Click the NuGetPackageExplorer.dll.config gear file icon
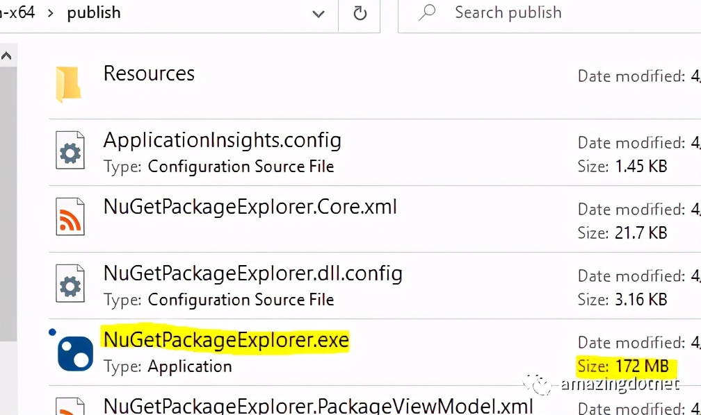The image size is (701, 415). point(70,283)
